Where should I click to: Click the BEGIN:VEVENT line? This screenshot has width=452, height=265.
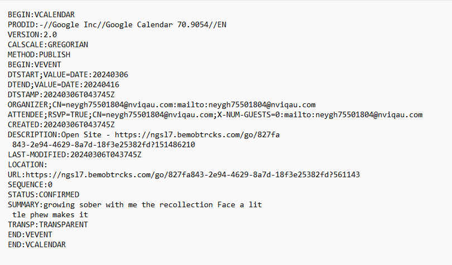[x=35, y=64]
